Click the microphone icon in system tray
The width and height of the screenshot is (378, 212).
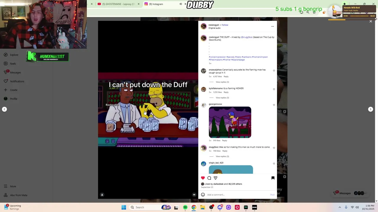click(x=346, y=207)
